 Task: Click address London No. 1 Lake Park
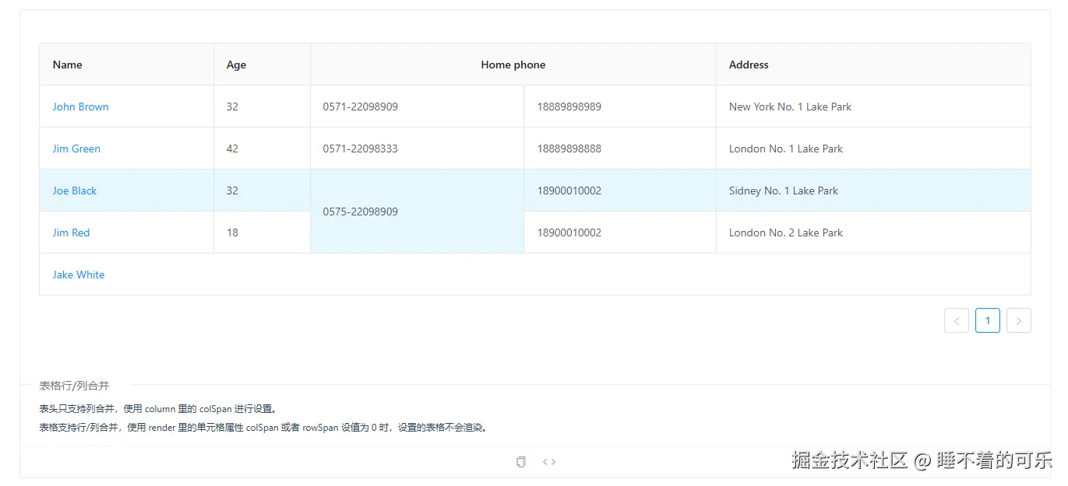pos(786,149)
